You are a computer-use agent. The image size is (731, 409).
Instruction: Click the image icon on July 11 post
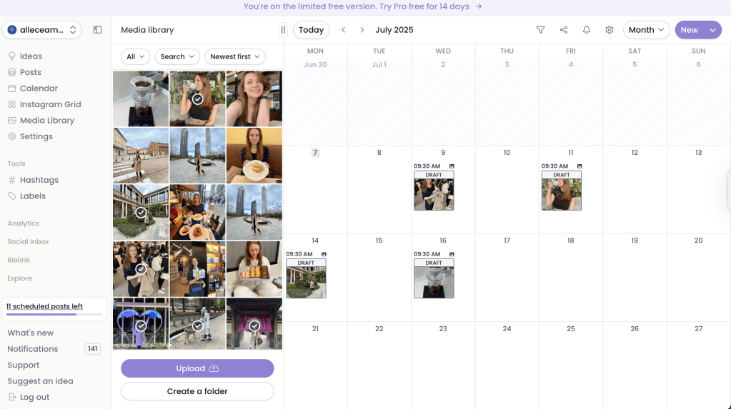pyautogui.click(x=579, y=166)
